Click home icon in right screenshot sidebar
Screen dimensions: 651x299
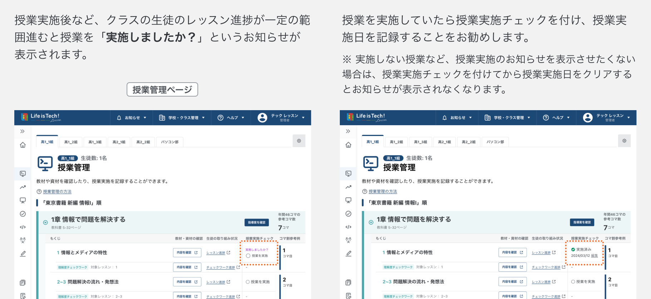(x=348, y=145)
